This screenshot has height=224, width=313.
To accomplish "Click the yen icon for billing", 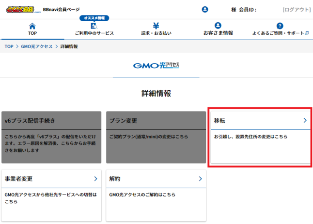I will pyautogui.click(x=156, y=26).
